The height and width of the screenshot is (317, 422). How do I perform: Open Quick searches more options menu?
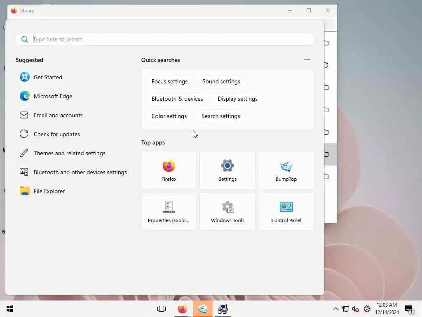307,59
